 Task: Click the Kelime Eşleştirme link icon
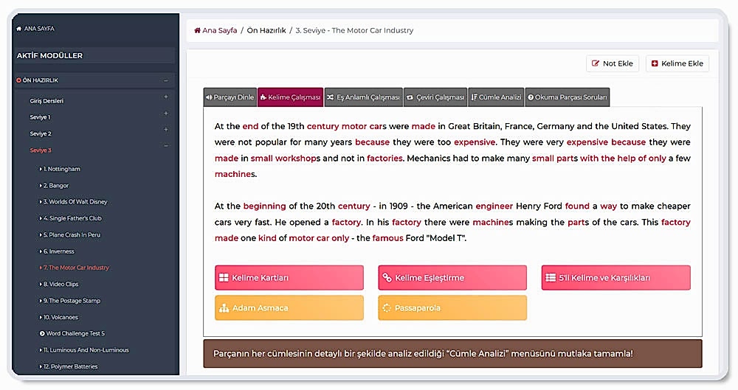[x=387, y=278]
